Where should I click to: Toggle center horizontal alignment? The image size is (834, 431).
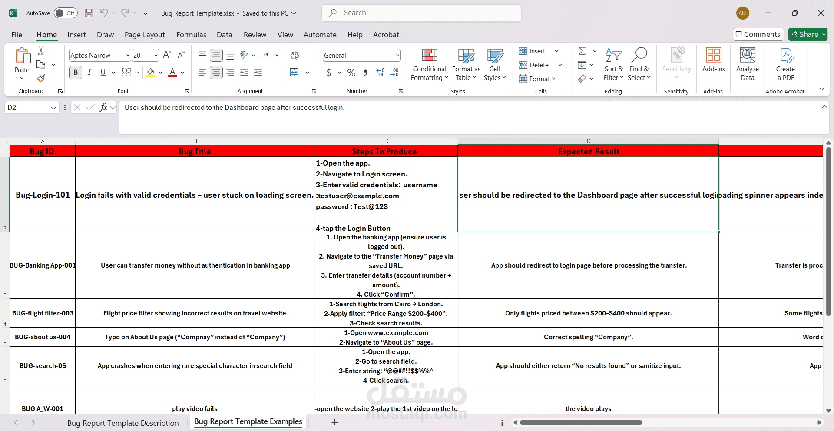coord(216,73)
